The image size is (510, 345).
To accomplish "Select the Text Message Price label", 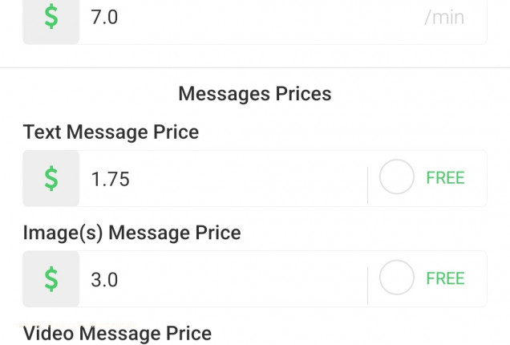I will pyautogui.click(x=111, y=132).
